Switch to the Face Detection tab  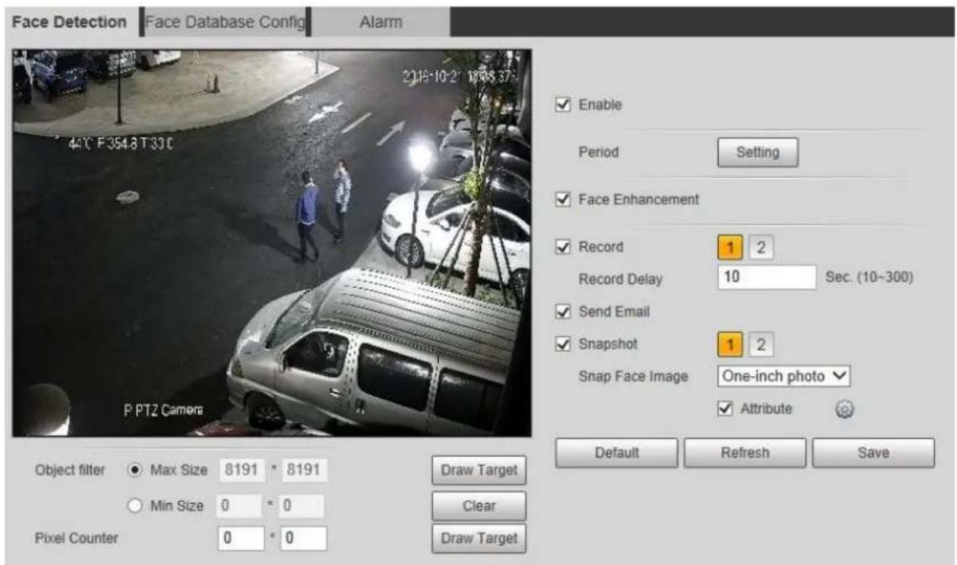pos(70,22)
